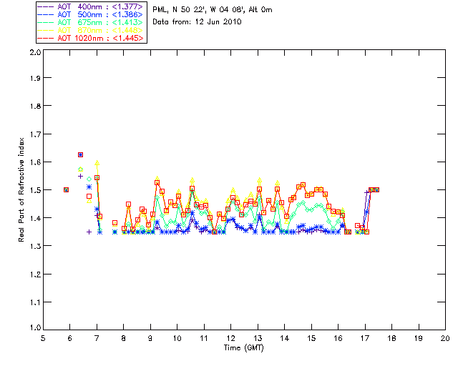Click the 1.8 y-axis label
The width and height of the screenshot is (458, 366).
(x=35, y=106)
